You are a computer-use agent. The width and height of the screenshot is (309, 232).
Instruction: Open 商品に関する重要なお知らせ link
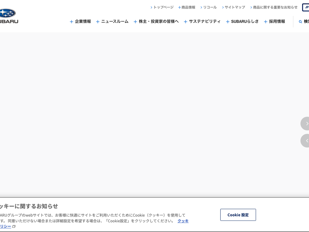[275, 7]
